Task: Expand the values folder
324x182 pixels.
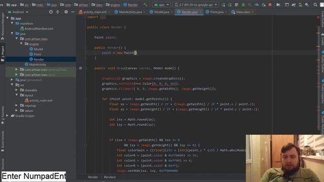Action: (17, 110)
